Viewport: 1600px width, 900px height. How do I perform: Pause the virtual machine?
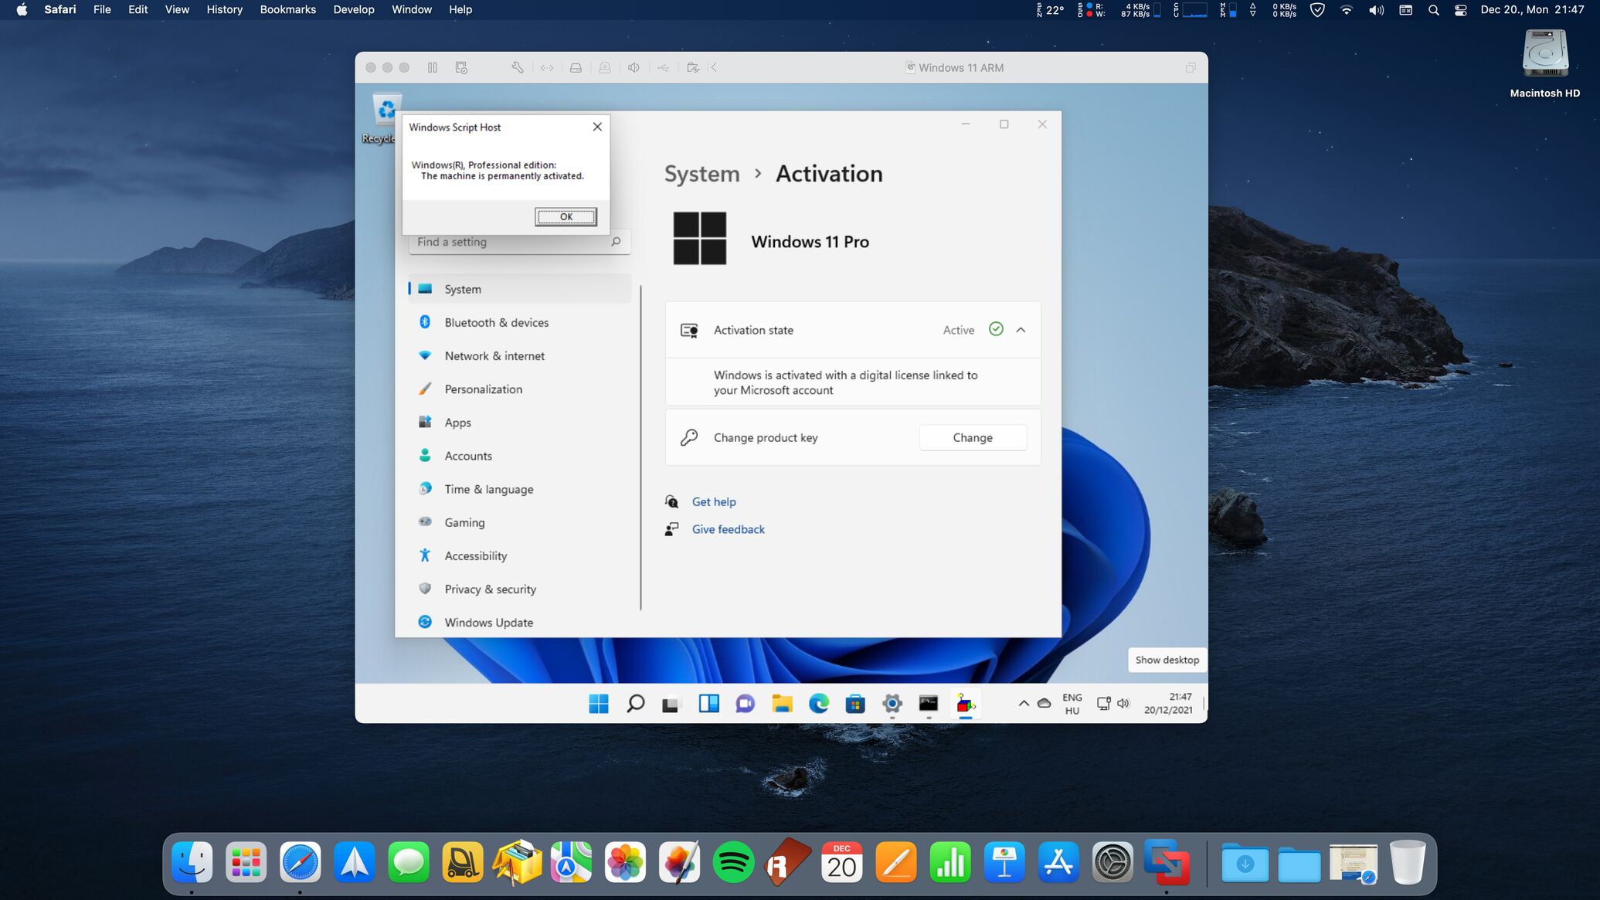click(x=432, y=68)
